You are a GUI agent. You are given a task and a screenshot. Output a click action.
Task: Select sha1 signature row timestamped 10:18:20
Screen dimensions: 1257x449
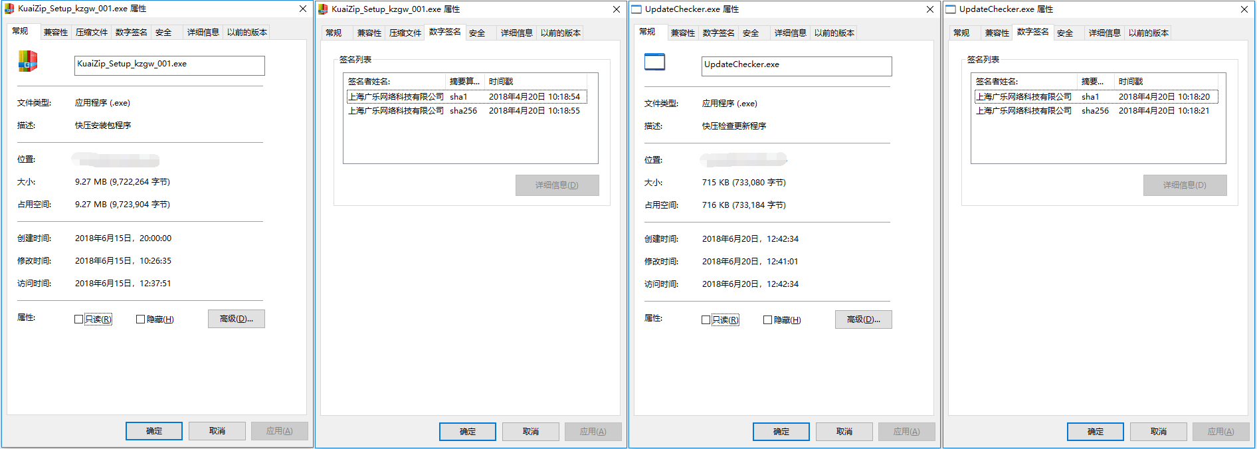pyautogui.click(x=1095, y=97)
